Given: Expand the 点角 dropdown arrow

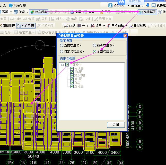Looking at the screenshot, I should (x=104, y=26).
